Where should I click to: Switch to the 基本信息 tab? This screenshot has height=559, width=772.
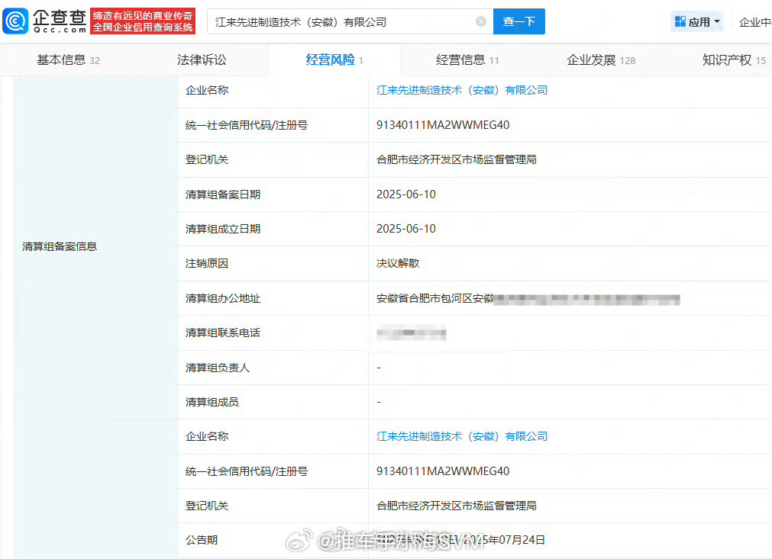(x=68, y=60)
